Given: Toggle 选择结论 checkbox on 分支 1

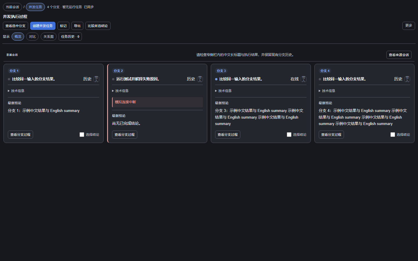Looking at the screenshot, I should coord(82,135).
